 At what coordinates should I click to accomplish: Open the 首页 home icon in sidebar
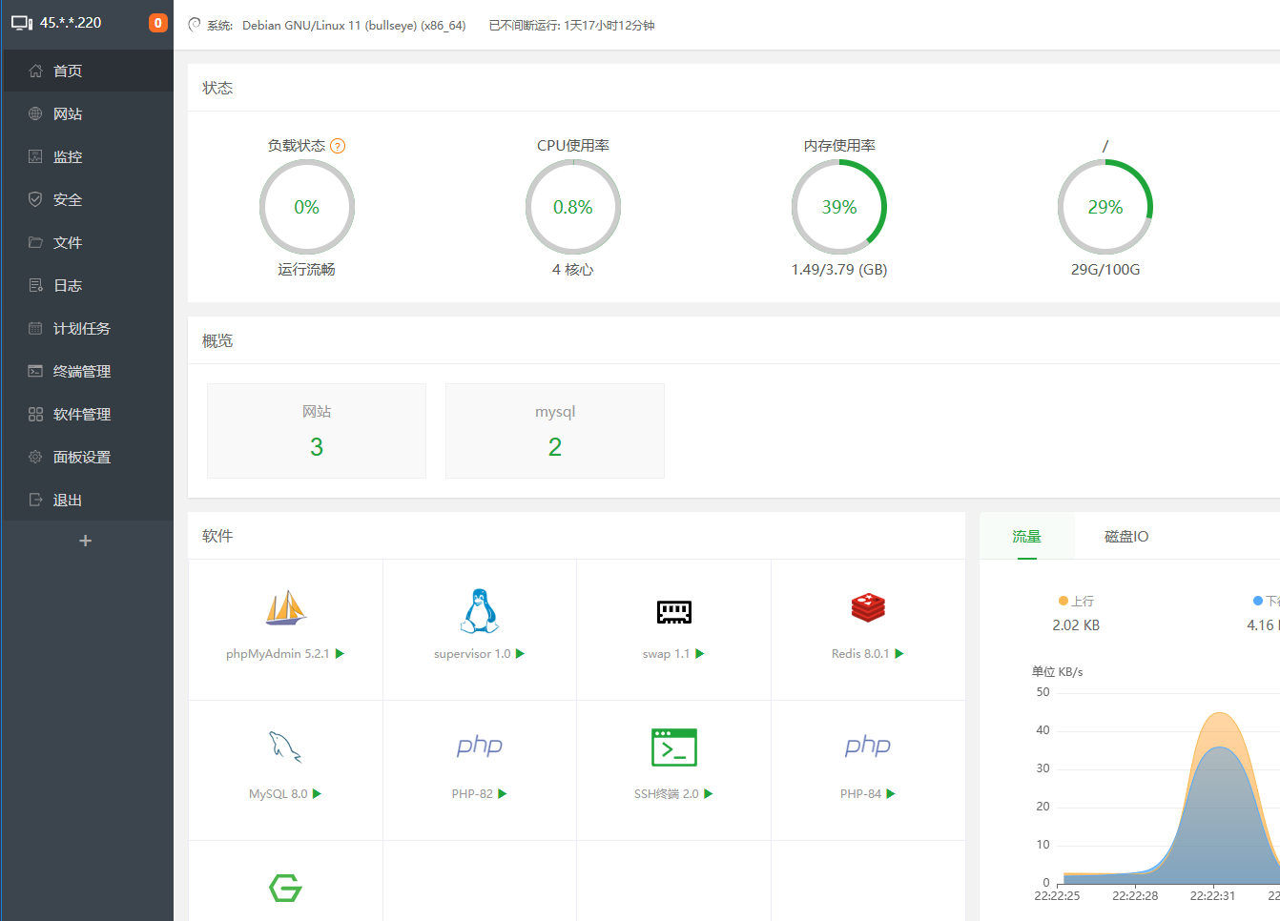(x=35, y=71)
